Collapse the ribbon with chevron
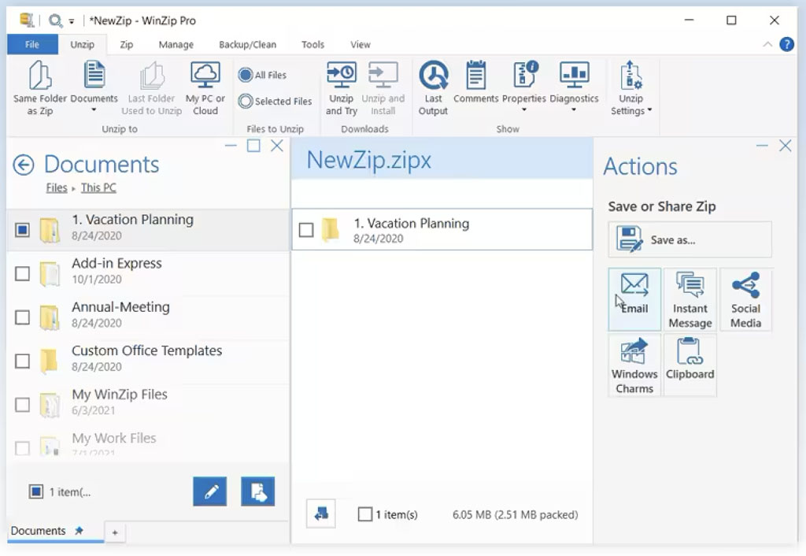806x556 pixels. click(x=767, y=44)
